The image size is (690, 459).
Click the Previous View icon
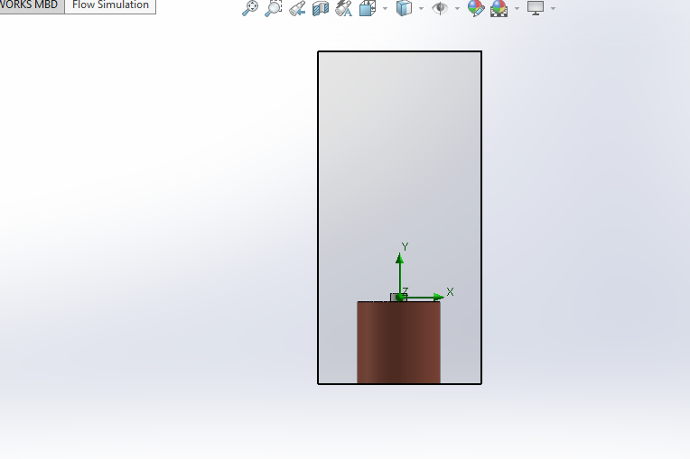(x=297, y=8)
